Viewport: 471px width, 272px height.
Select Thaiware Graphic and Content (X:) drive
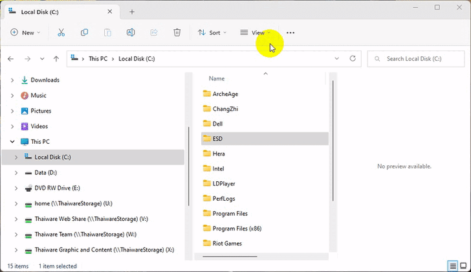coord(104,250)
